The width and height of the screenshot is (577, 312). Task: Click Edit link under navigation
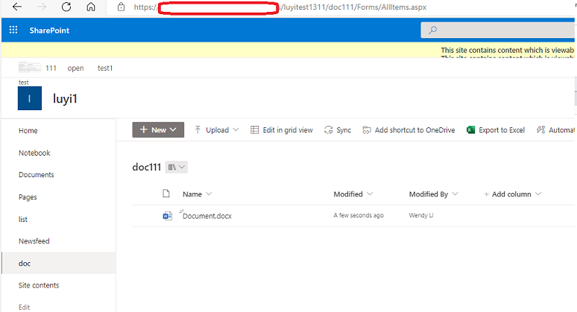click(25, 308)
